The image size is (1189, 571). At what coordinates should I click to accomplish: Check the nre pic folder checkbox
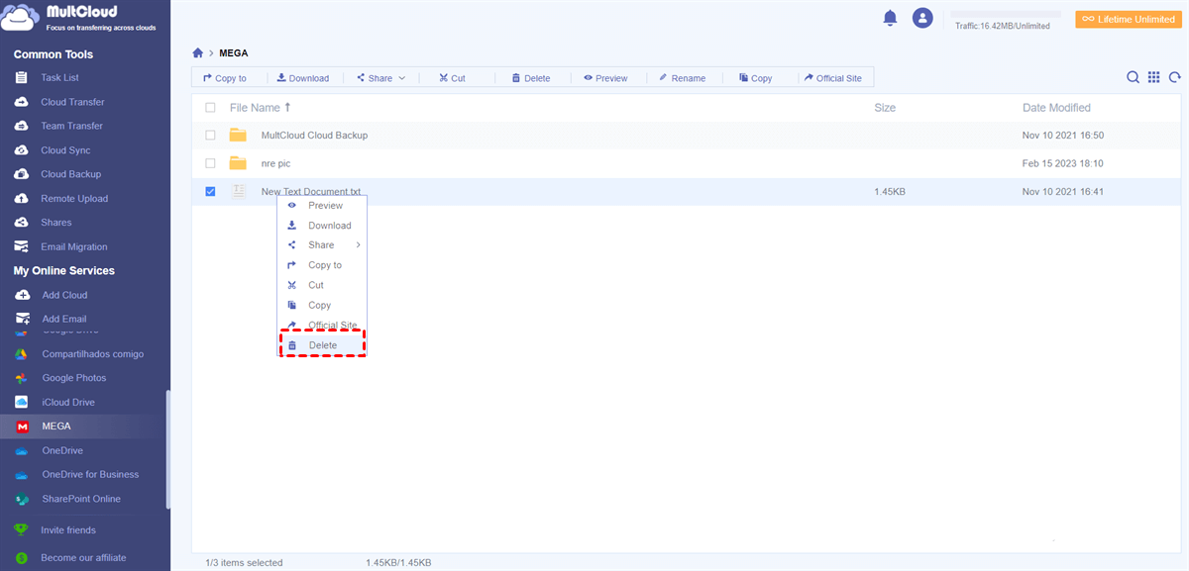coord(210,163)
